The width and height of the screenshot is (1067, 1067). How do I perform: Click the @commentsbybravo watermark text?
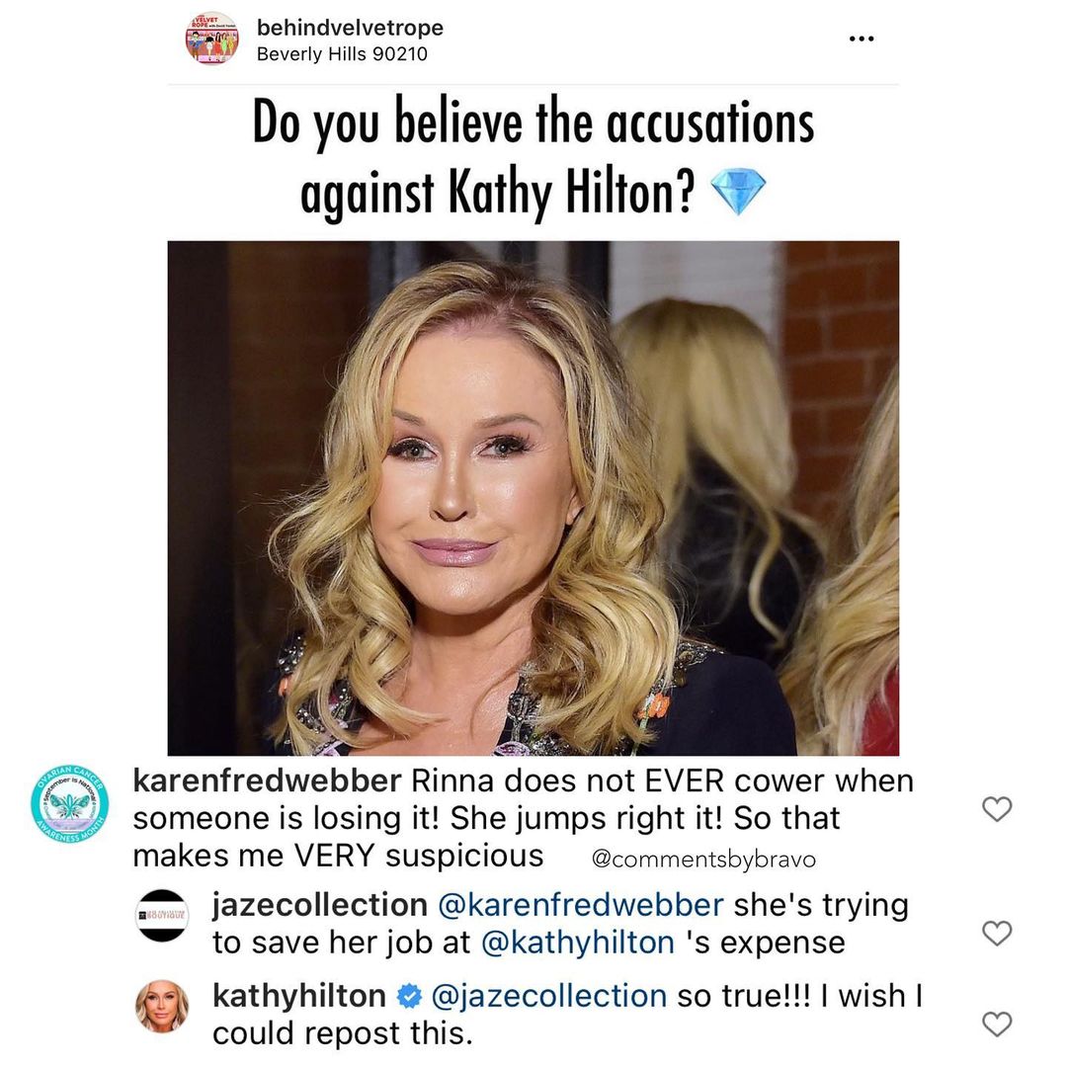point(703,860)
